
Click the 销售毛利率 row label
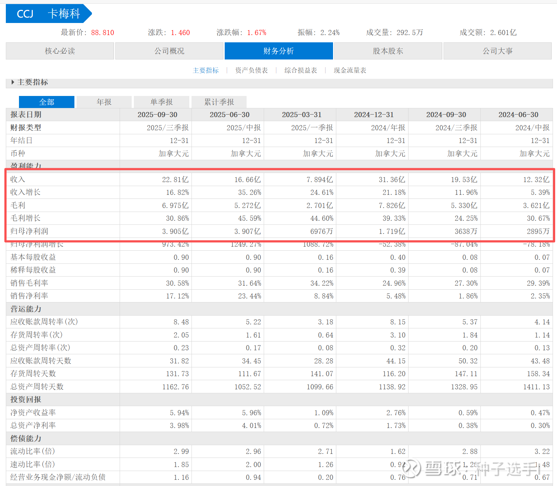click(29, 283)
